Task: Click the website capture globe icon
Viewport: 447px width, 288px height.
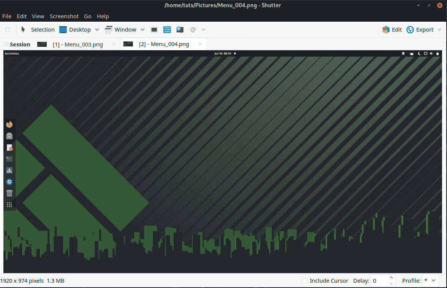Action: [x=193, y=30]
